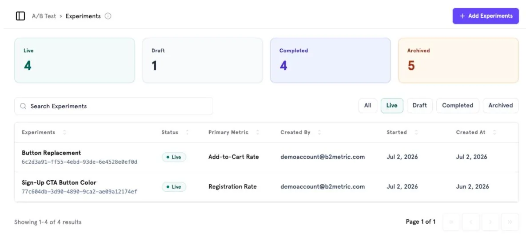Click the Live badge in the Button Replacement row
Viewport: 526px width, 241px height.
[x=174, y=157]
